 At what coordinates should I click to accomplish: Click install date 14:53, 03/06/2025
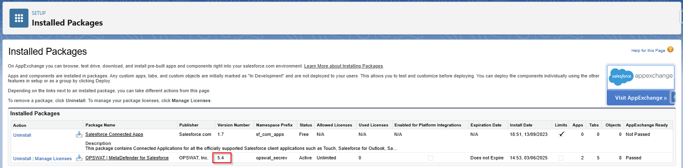[x=528, y=158]
